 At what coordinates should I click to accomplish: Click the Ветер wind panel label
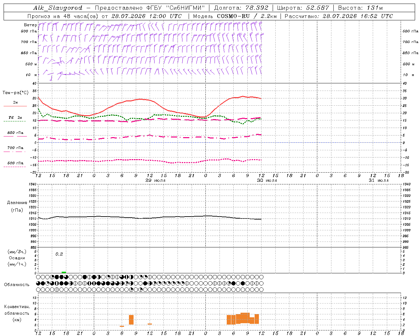[30, 25]
